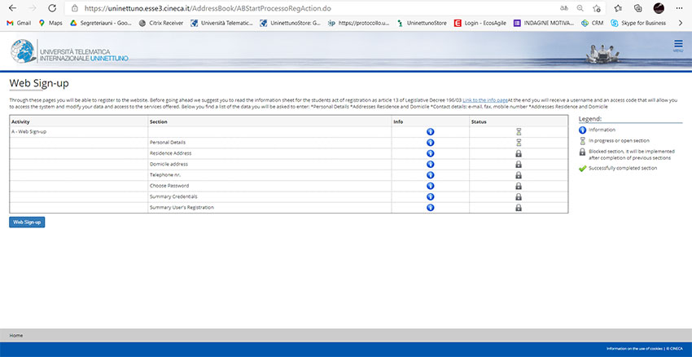Click the lock status icon for Residence Address
This screenshot has width=692, height=357.
518,153
